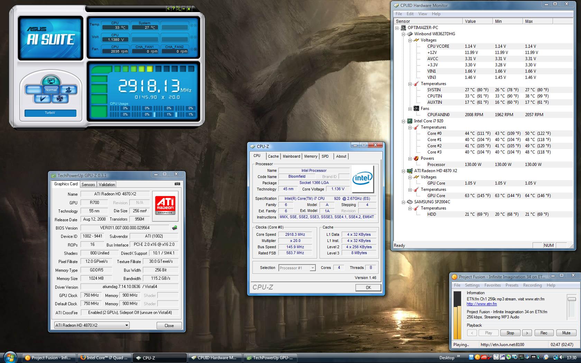Click the ATI tray icon in the taskbar
Image resolution: width=581 pixels, height=363 pixels.
pos(483,357)
